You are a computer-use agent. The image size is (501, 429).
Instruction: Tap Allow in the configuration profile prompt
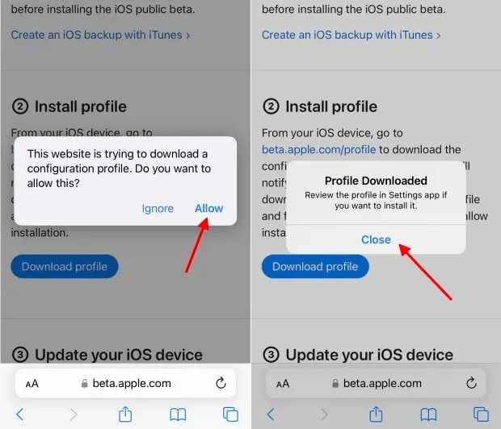coord(208,208)
